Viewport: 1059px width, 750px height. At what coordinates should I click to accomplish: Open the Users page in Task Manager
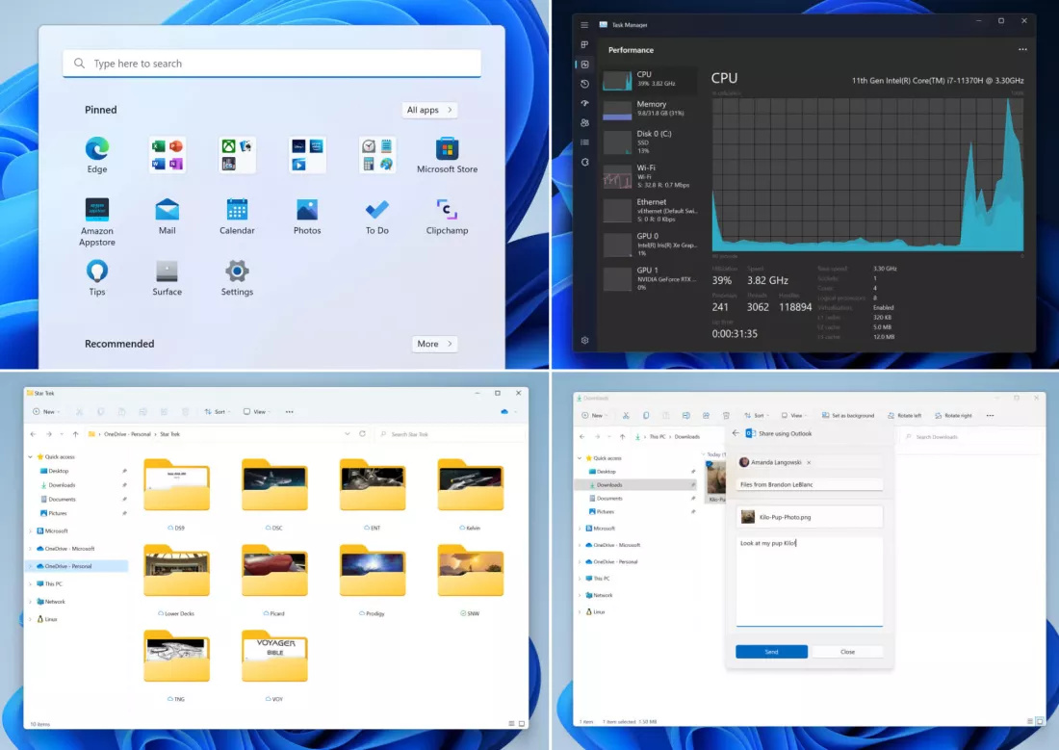coord(584,123)
